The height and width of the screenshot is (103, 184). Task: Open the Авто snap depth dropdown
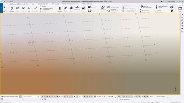pos(152,96)
